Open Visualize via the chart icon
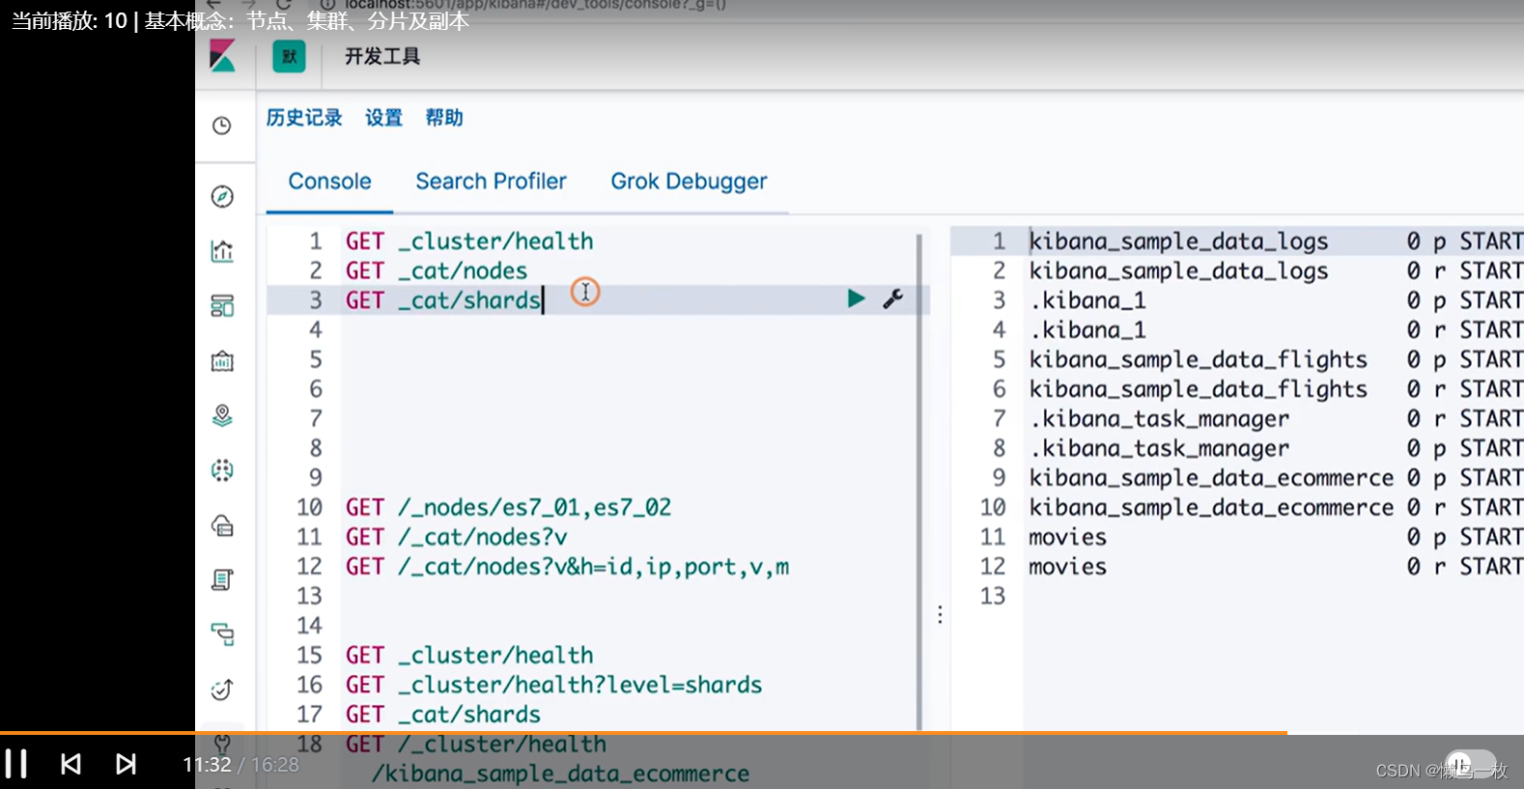Viewport: 1524px width, 789px height. [x=222, y=251]
